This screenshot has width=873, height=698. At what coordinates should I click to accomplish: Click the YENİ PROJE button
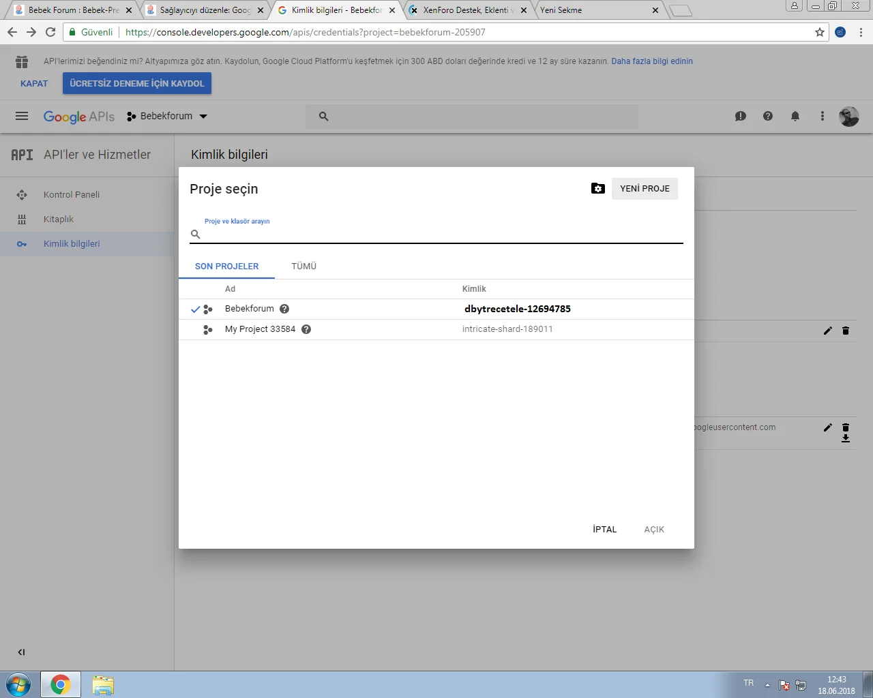[x=644, y=188]
